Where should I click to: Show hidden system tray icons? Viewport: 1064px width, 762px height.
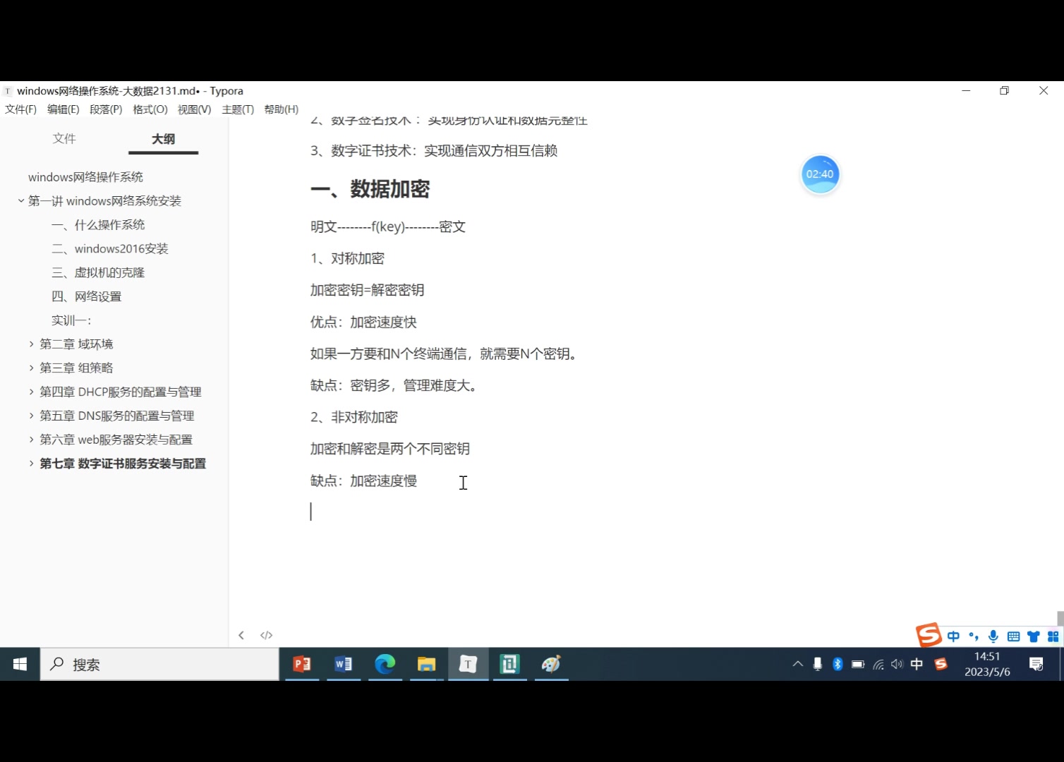[797, 664]
